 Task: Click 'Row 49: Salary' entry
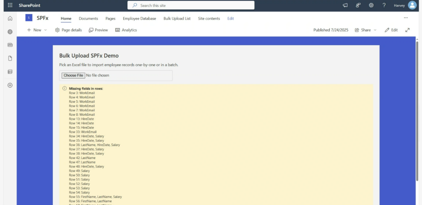(80, 170)
